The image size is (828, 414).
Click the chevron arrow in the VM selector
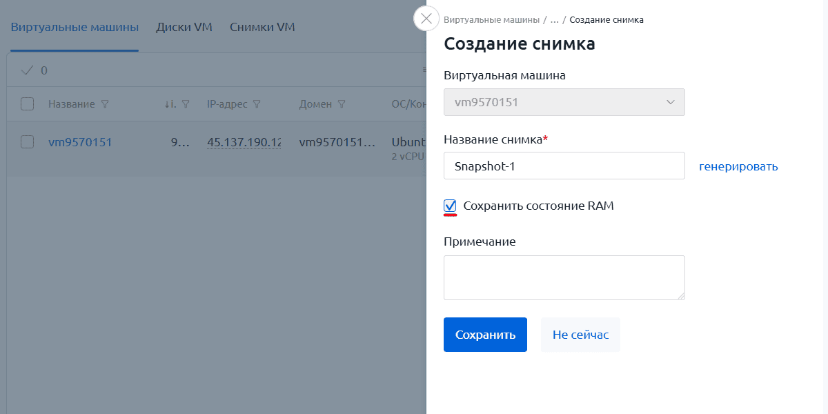[671, 102]
